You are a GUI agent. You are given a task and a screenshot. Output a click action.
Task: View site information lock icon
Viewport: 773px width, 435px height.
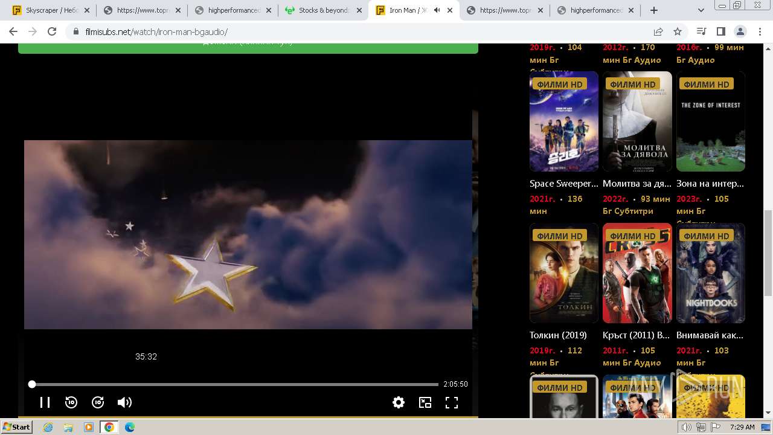[x=75, y=31]
